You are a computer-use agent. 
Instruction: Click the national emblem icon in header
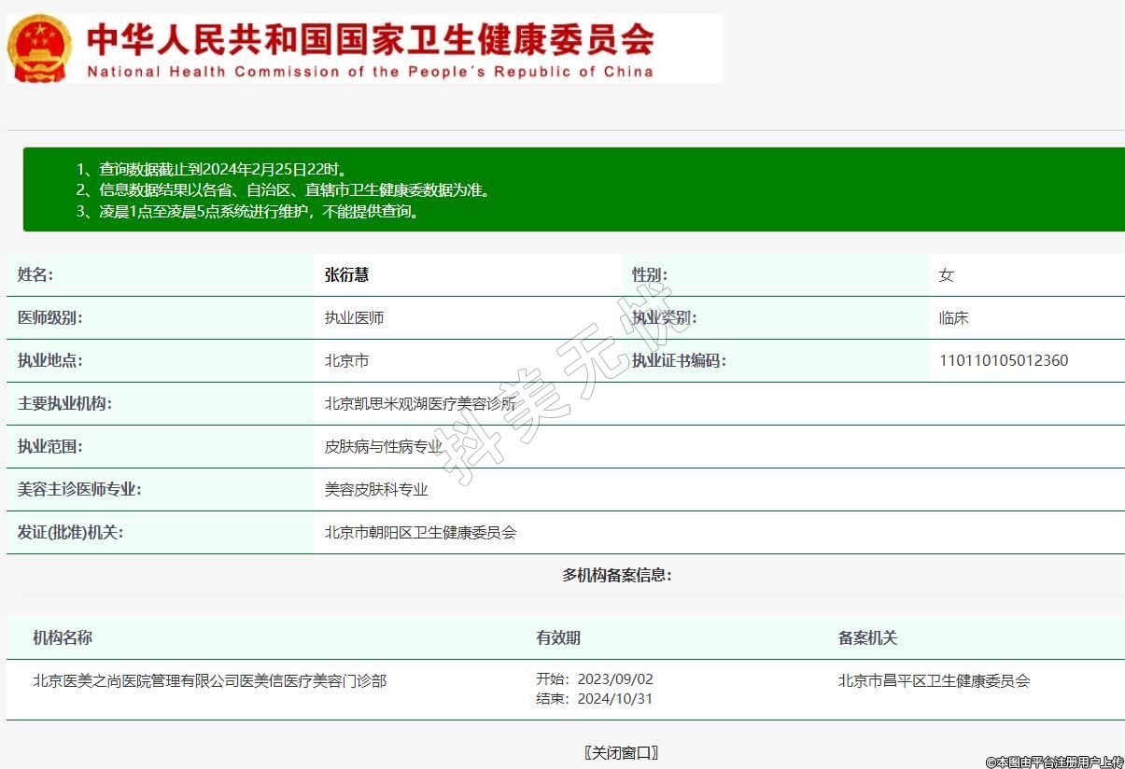[x=38, y=49]
